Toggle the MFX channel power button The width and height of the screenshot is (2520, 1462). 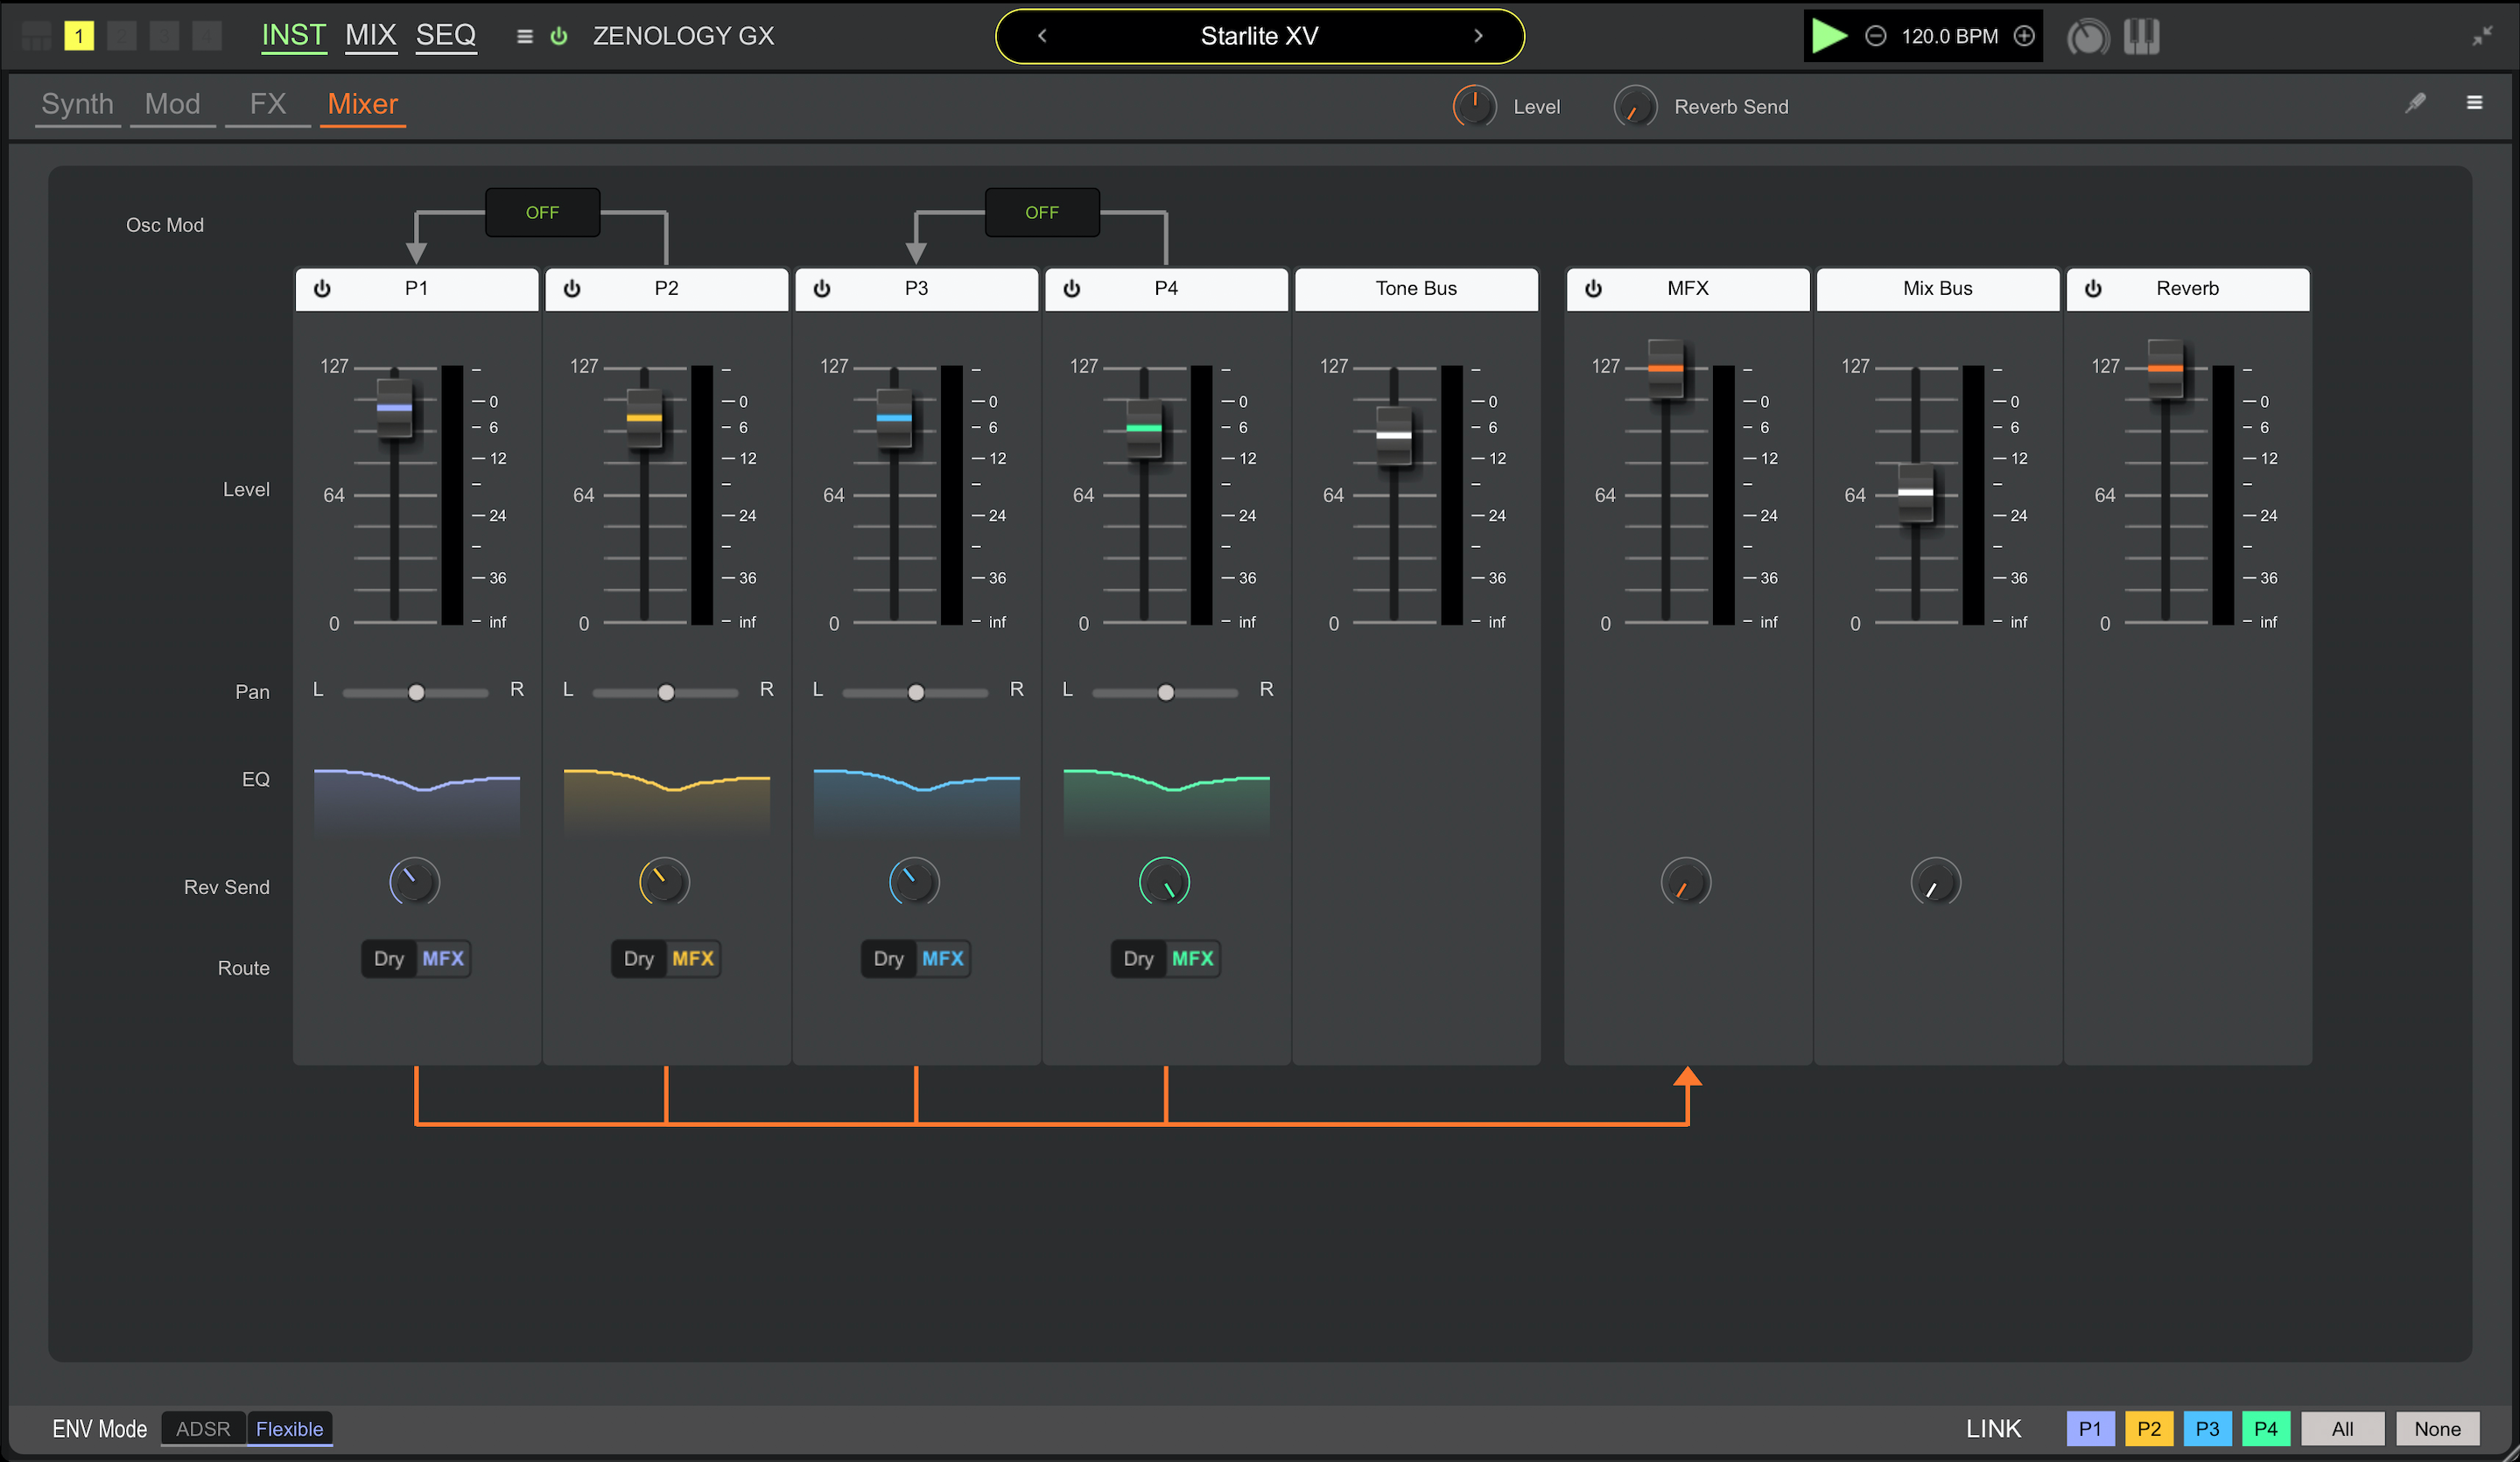[1593, 289]
